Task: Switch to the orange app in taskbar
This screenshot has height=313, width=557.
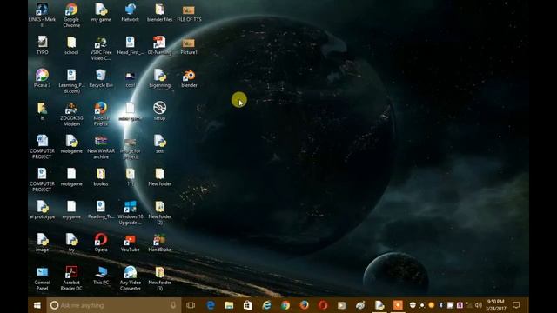Action: pyautogui.click(x=398, y=305)
